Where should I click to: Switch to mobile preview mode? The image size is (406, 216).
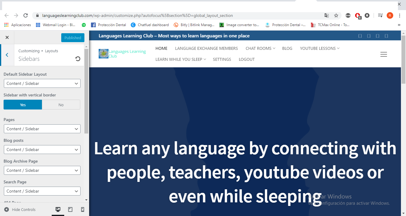83,209
